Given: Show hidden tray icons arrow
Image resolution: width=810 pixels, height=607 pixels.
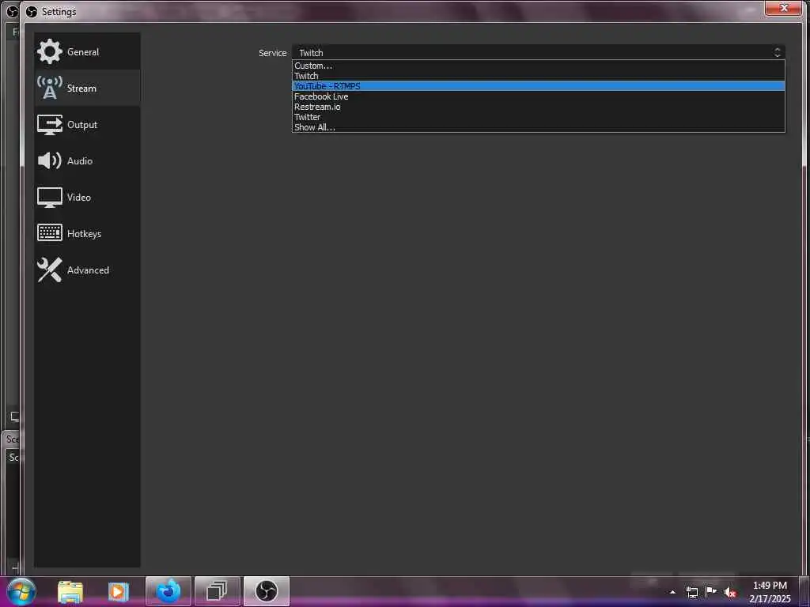Looking at the screenshot, I should tap(672, 592).
